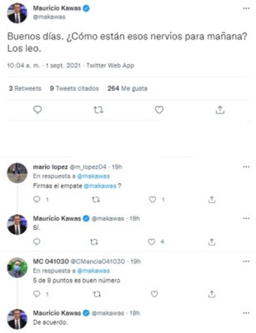
Task: Open more options on the main tweet
Action: (246, 8)
